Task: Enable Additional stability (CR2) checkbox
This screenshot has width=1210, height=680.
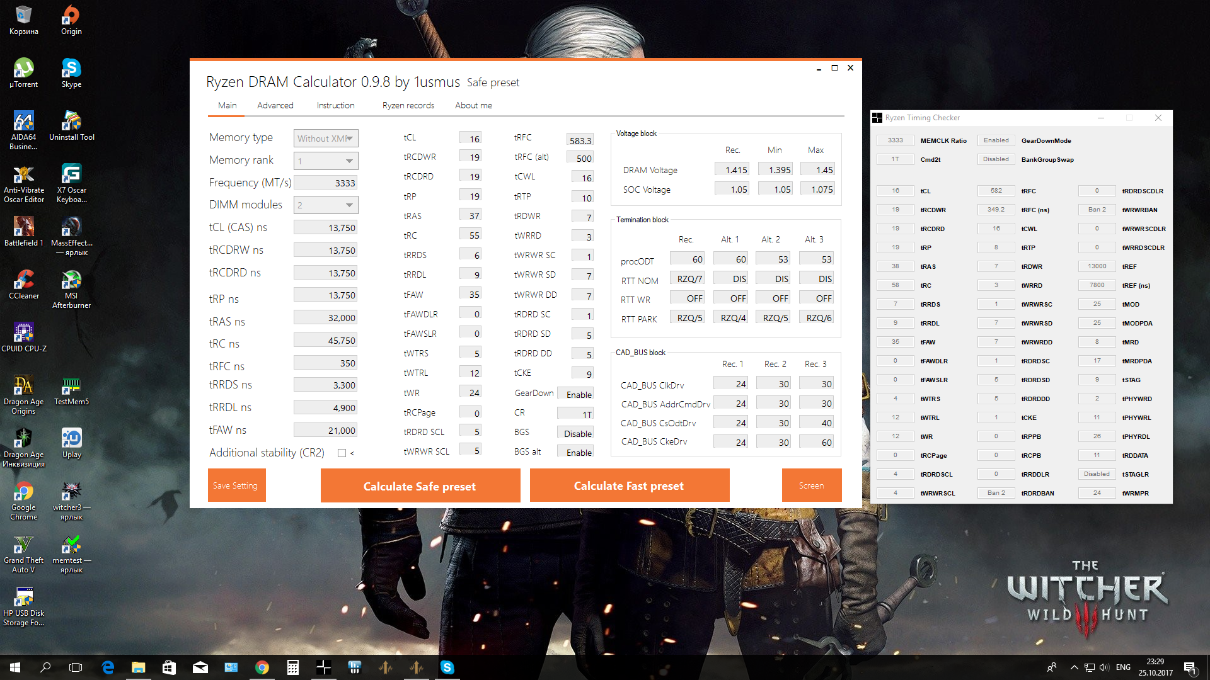Action: tap(342, 453)
